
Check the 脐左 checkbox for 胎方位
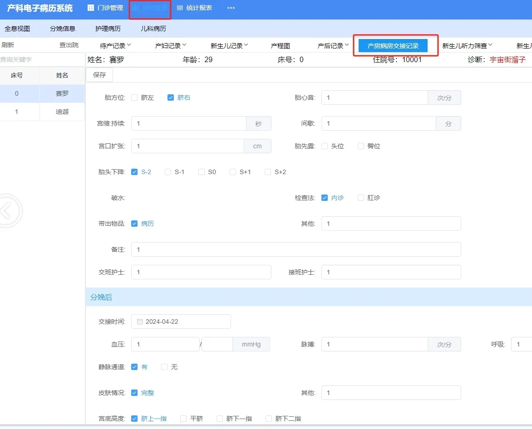click(x=134, y=97)
